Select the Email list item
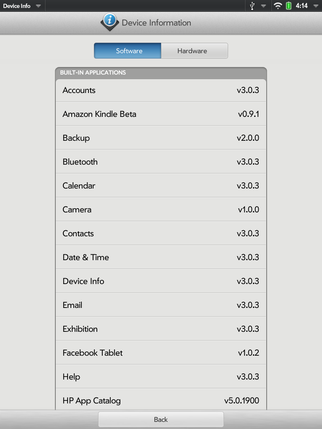Image resolution: width=322 pixels, height=429 pixels. tap(161, 305)
